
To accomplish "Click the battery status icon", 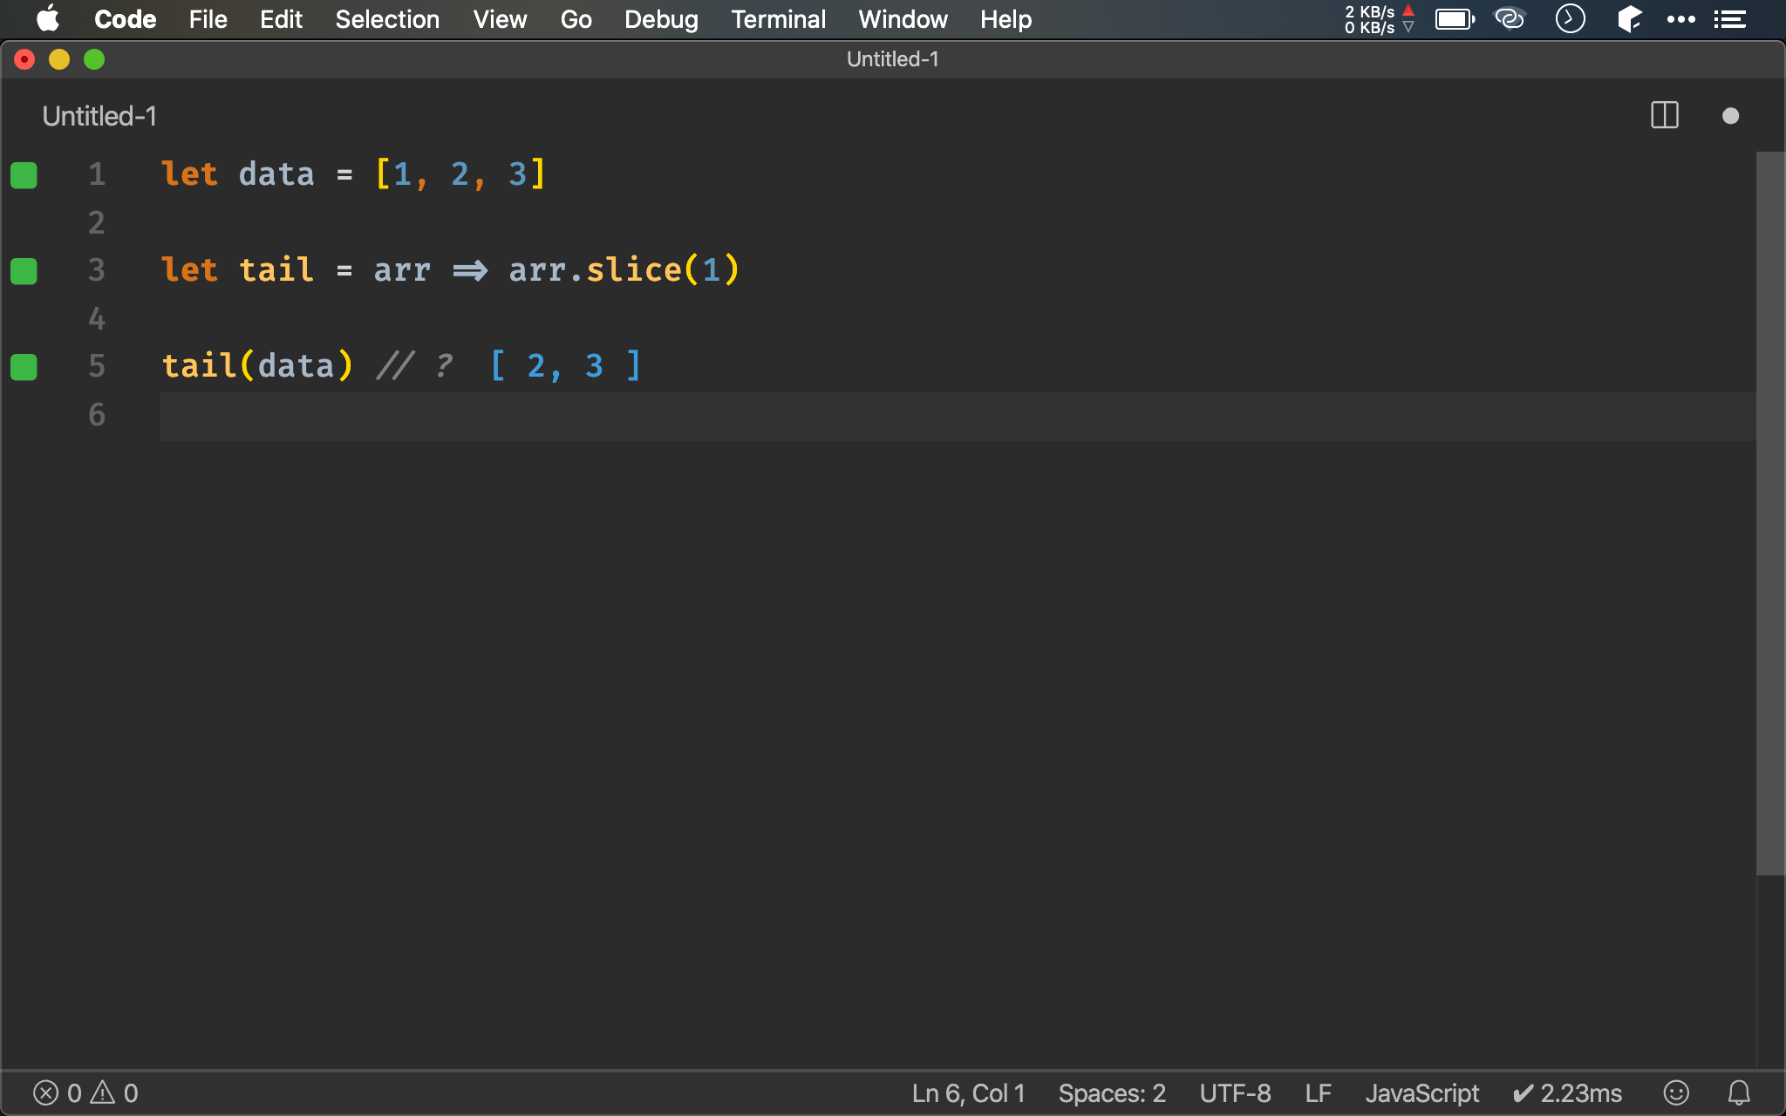I will pos(1455,19).
